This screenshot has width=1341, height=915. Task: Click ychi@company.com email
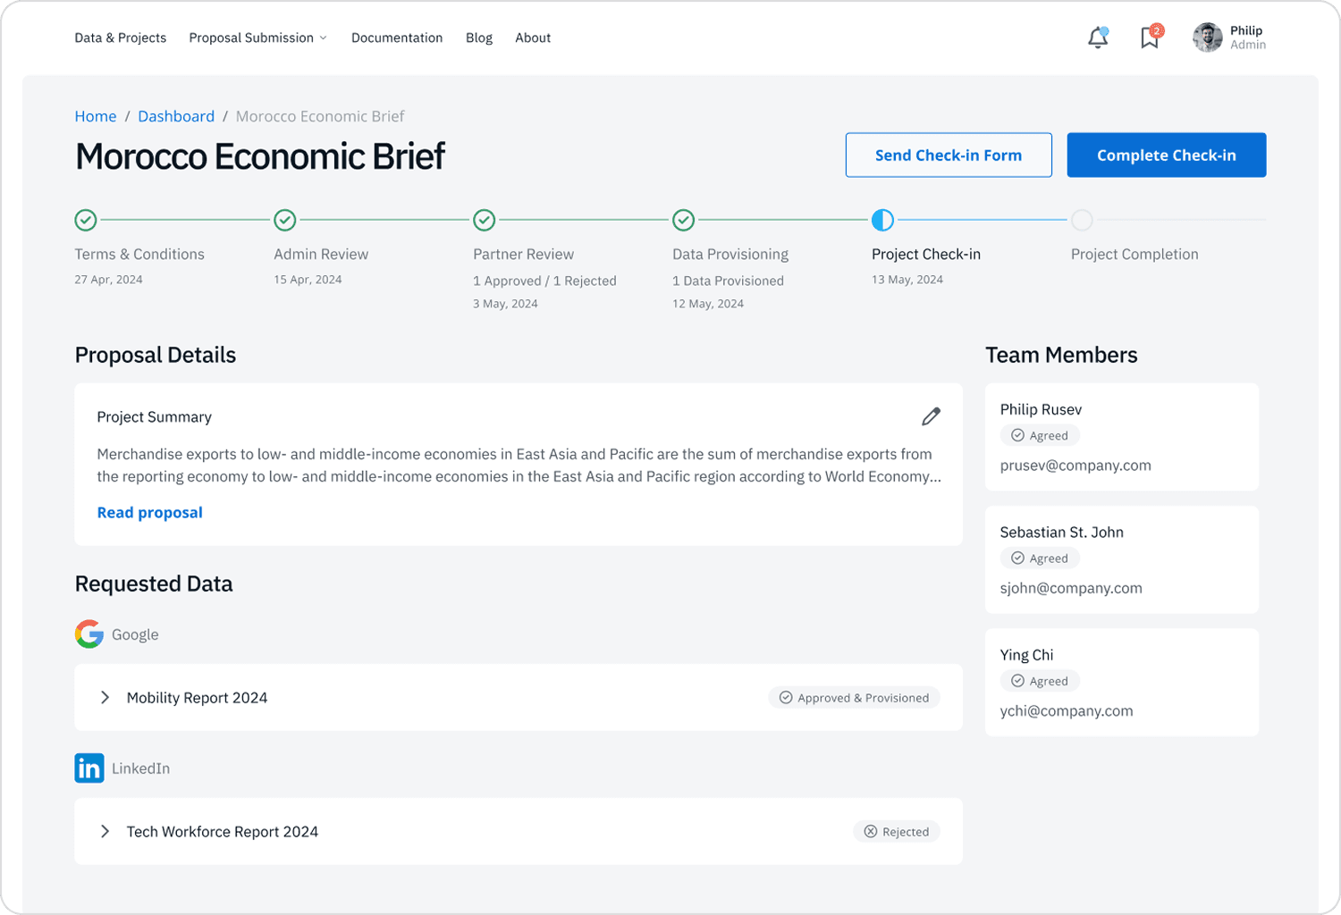(x=1067, y=711)
